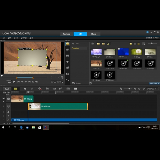This screenshot has width=160, height=160.
Task: Click the timeline horizontal scrollbar
Action: tap(41, 123)
